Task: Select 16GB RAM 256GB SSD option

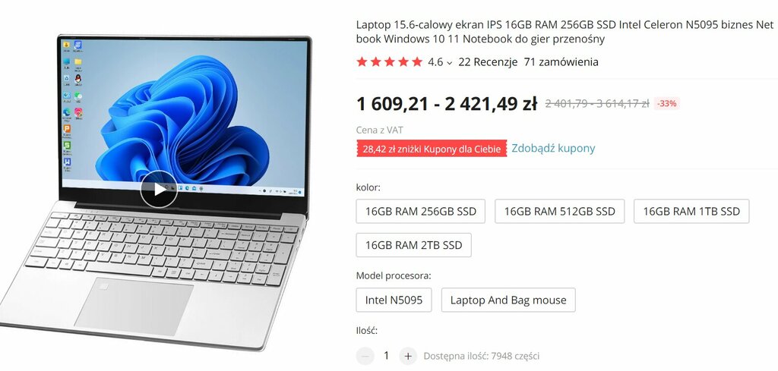Action: tap(421, 212)
